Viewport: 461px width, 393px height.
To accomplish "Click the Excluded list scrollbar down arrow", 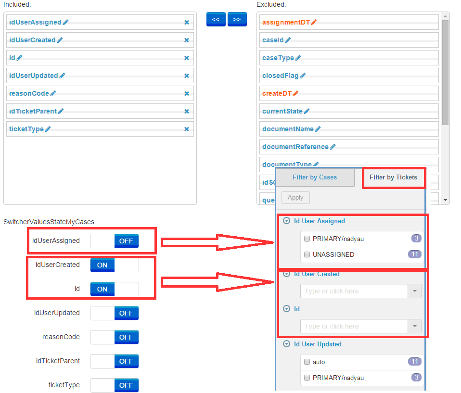I will 444,200.
